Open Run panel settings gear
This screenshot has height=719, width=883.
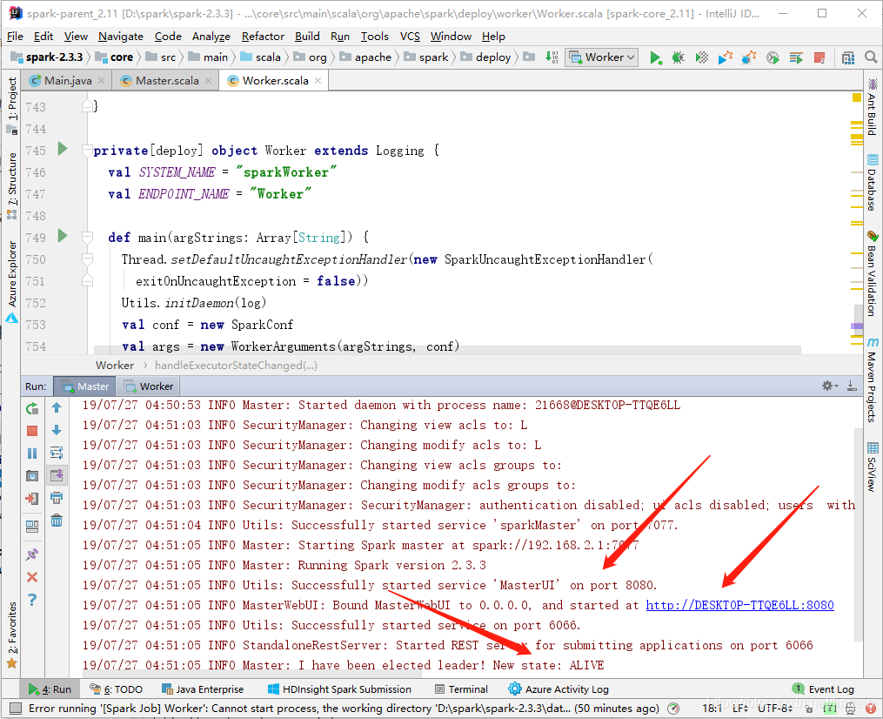pos(829,386)
